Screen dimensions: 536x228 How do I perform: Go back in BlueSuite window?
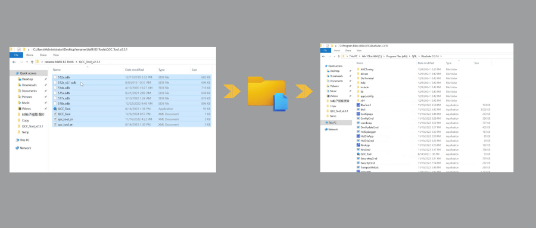tap(323, 57)
